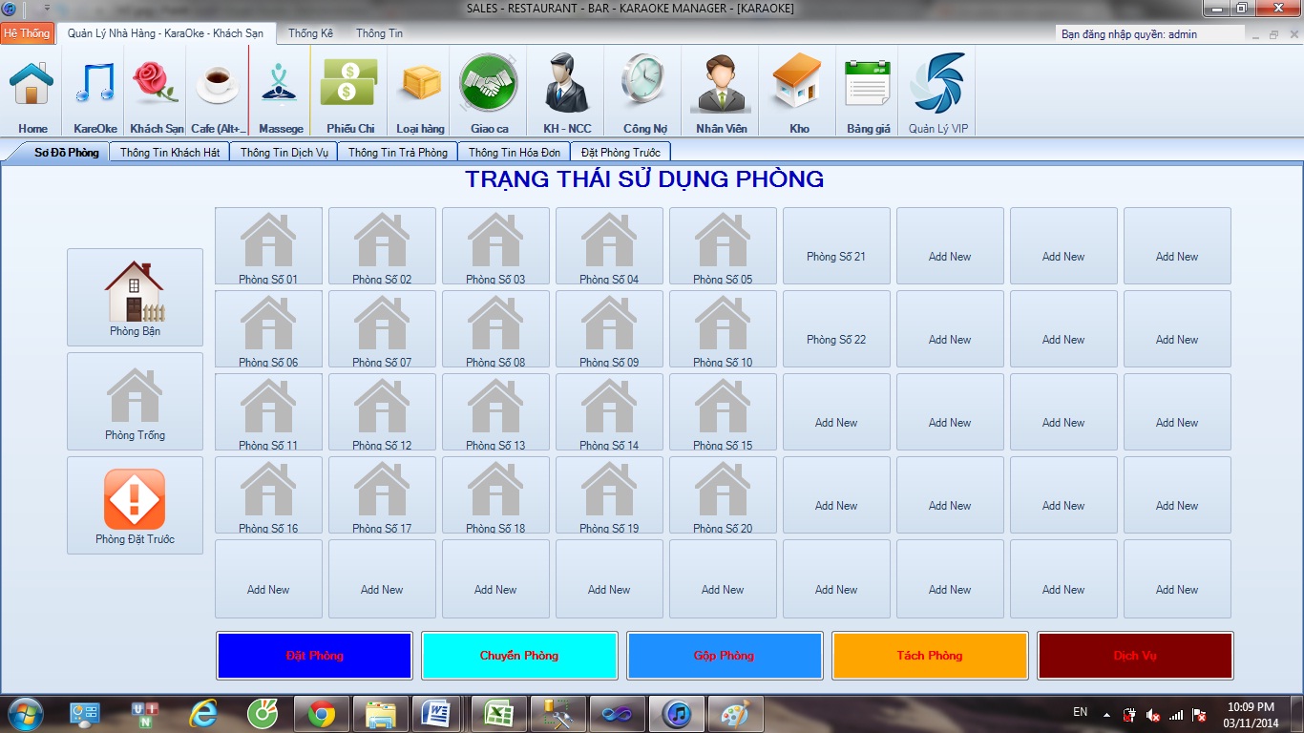Click the blue Đặt Phòng button
Viewport: 1304px width, 733px height.
(314, 656)
